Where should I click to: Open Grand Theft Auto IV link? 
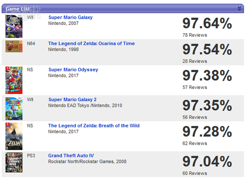tap(71, 155)
